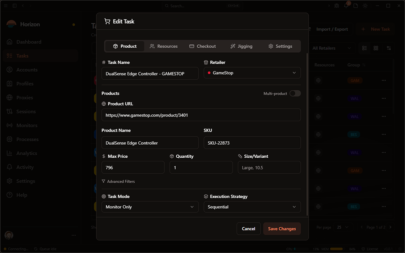
Task: Click the Product URL input field
Action: [x=201, y=115]
